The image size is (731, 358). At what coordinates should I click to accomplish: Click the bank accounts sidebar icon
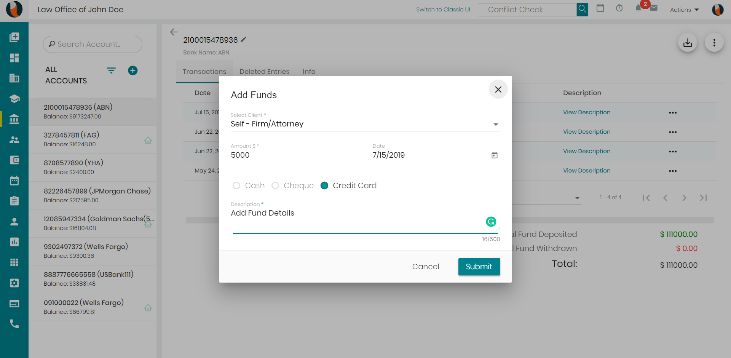click(x=14, y=119)
